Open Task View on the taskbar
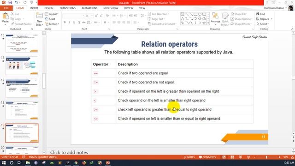This screenshot has width=295, height=166. click(x=19, y=163)
